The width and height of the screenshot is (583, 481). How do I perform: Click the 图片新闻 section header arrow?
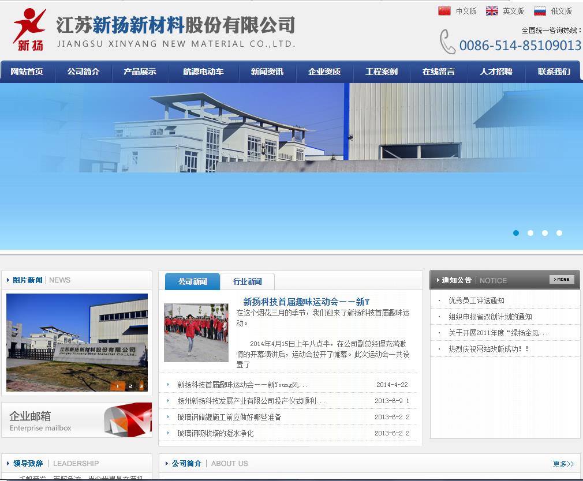click(x=8, y=280)
